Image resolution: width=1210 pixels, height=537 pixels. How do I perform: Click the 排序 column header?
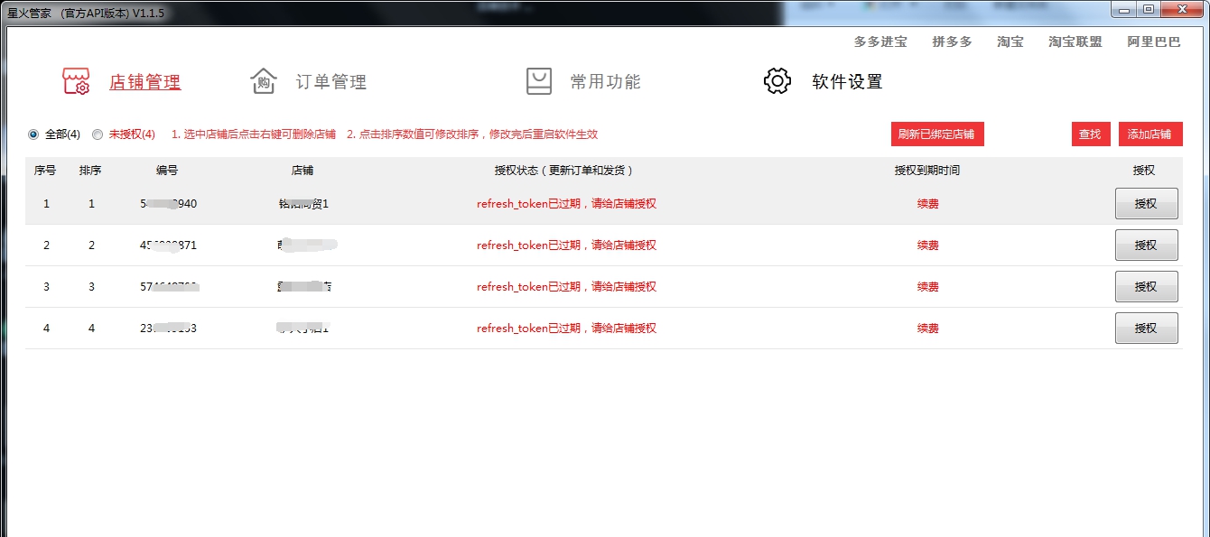(x=90, y=171)
